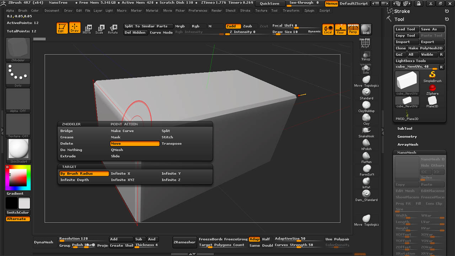Image resolution: width=455 pixels, height=256 pixels.
Task: Select the Clay brush
Action: [366, 119]
